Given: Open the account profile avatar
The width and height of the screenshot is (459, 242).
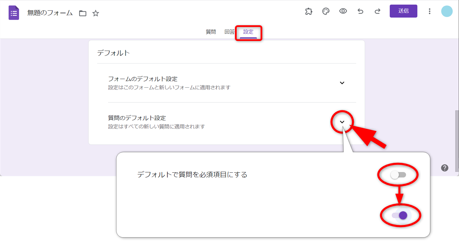Looking at the screenshot, I should [447, 11].
